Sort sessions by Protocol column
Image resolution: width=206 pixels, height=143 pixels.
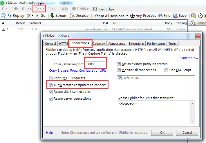click(x=35, y=23)
